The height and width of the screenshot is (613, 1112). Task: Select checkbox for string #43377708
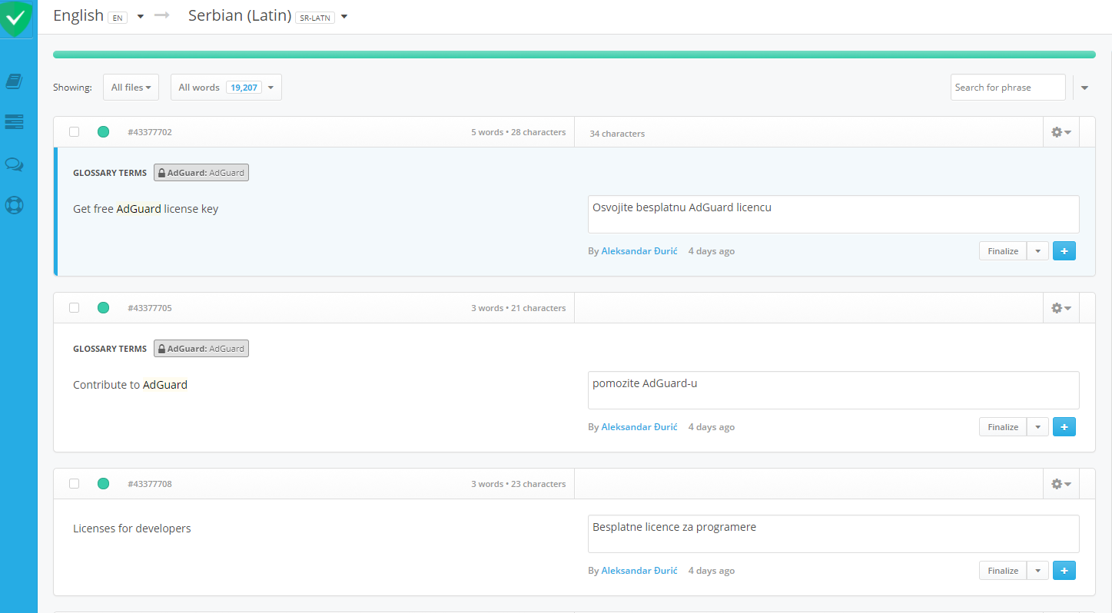pos(75,483)
